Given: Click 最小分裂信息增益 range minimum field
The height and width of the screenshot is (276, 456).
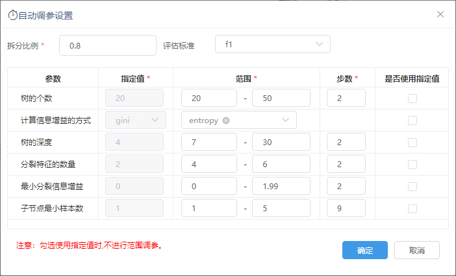Looking at the screenshot, I should click(209, 186).
